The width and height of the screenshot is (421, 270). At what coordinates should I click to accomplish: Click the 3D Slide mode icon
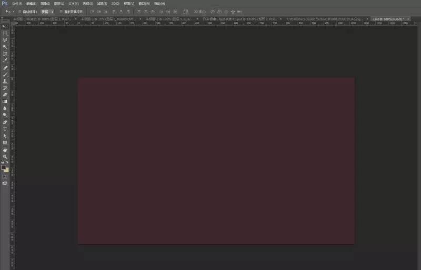(233, 12)
